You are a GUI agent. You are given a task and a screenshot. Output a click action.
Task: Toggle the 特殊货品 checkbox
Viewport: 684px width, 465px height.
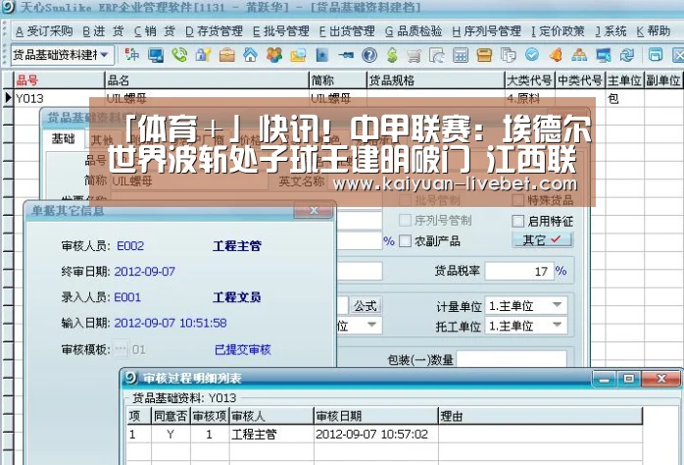pyautogui.click(x=517, y=200)
